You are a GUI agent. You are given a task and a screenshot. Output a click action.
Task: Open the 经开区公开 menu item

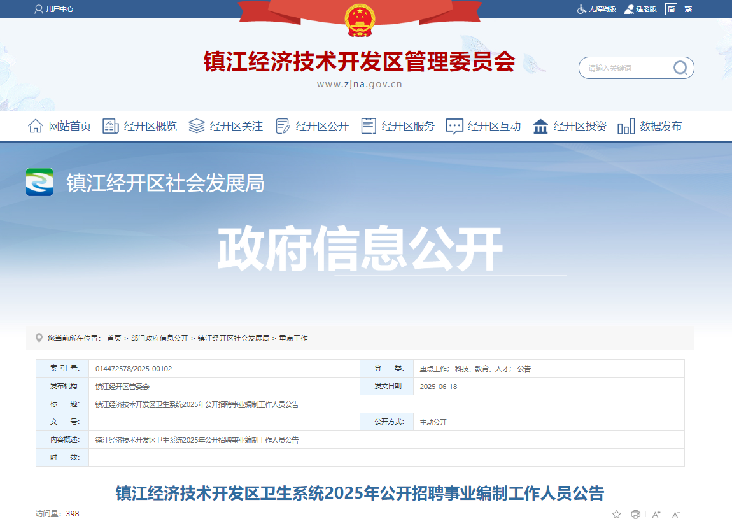coord(322,126)
